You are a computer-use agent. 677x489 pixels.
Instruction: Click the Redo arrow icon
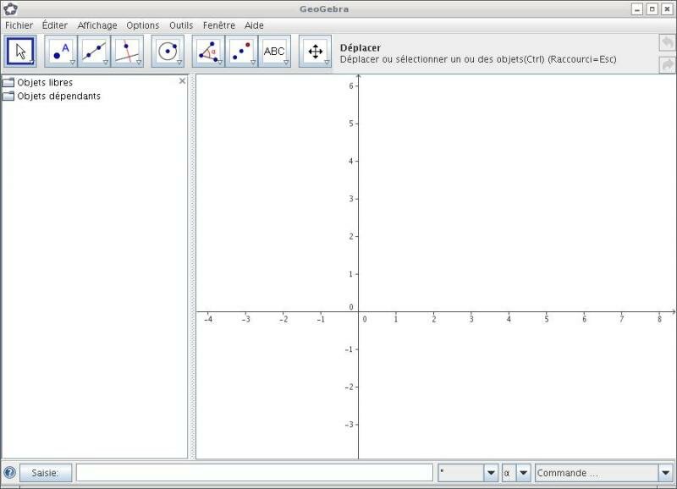coord(668,65)
